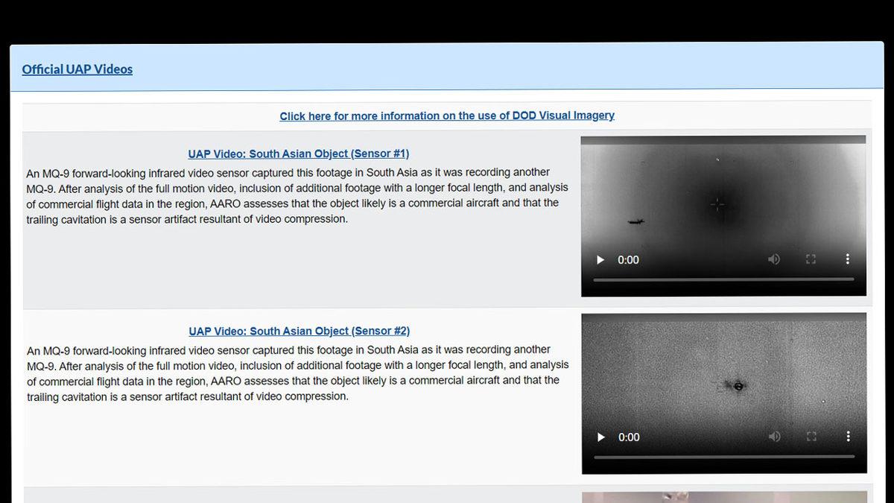Open more options menu on Sensor #2 video
This screenshot has width=894, height=503.
click(x=848, y=437)
